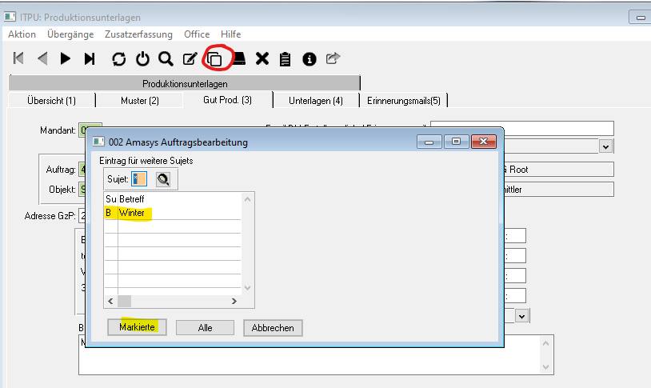Expand the dropdown arrow at right edge
The height and width of the screenshot is (388, 651).
pos(606,146)
